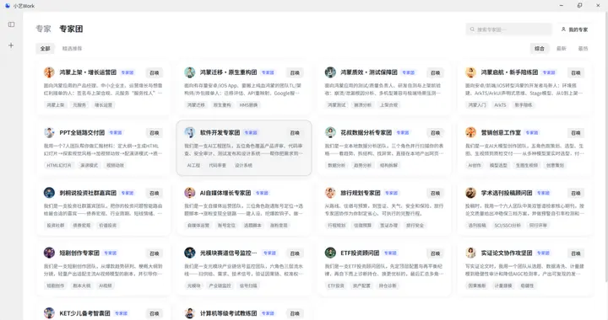Screen dimensions: 608x320
Task: Open avatar of 营销创意工作室
Action: click(470, 132)
